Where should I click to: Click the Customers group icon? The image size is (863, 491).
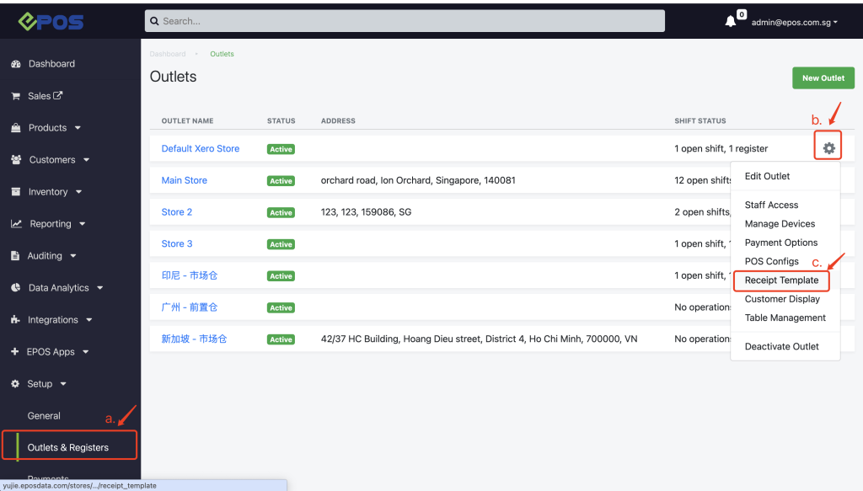(x=16, y=159)
